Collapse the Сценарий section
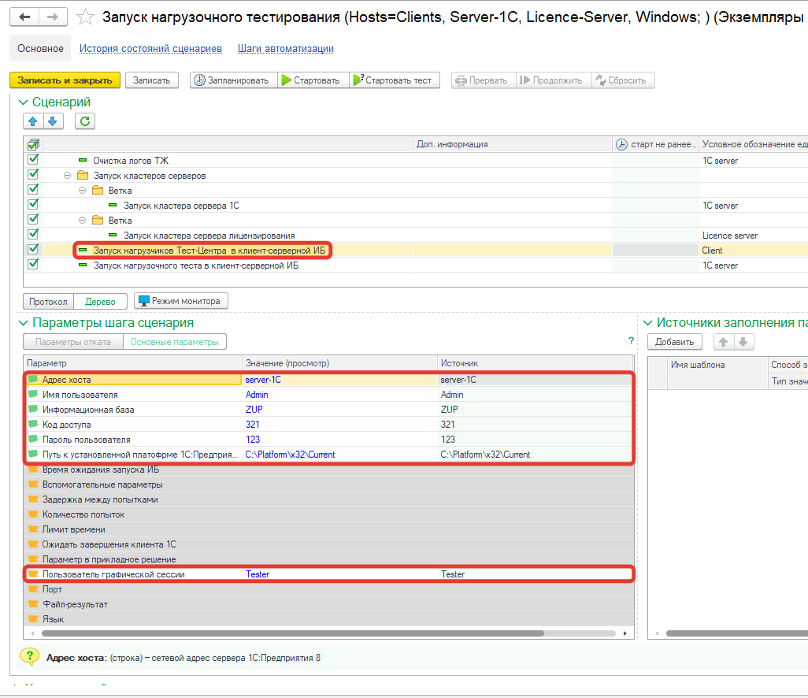 tap(22, 102)
